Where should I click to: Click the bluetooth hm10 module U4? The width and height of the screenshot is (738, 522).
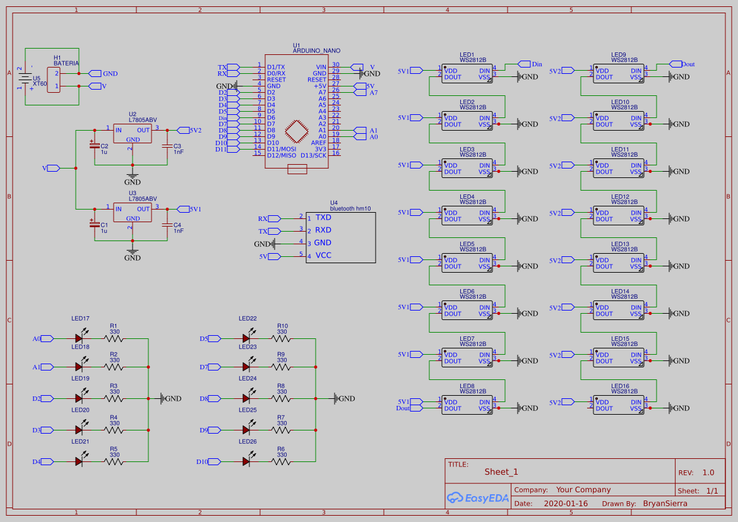341,237
